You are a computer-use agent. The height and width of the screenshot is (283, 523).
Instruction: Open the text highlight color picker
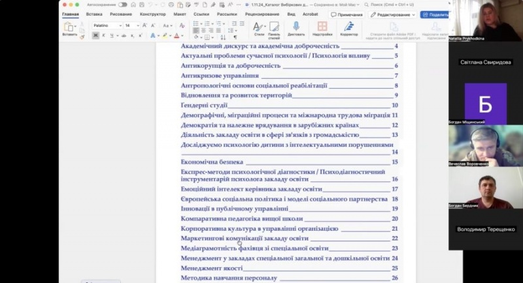pos(165,36)
